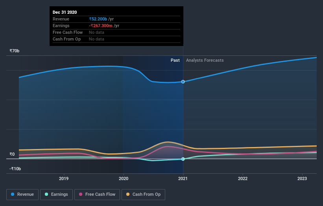Click the ₹0 y-axis label
This screenshot has height=206, width=323.
click(x=12, y=154)
